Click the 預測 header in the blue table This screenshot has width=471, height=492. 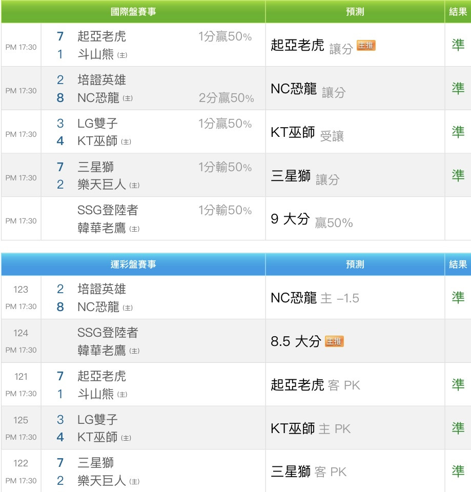coord(355,264)
